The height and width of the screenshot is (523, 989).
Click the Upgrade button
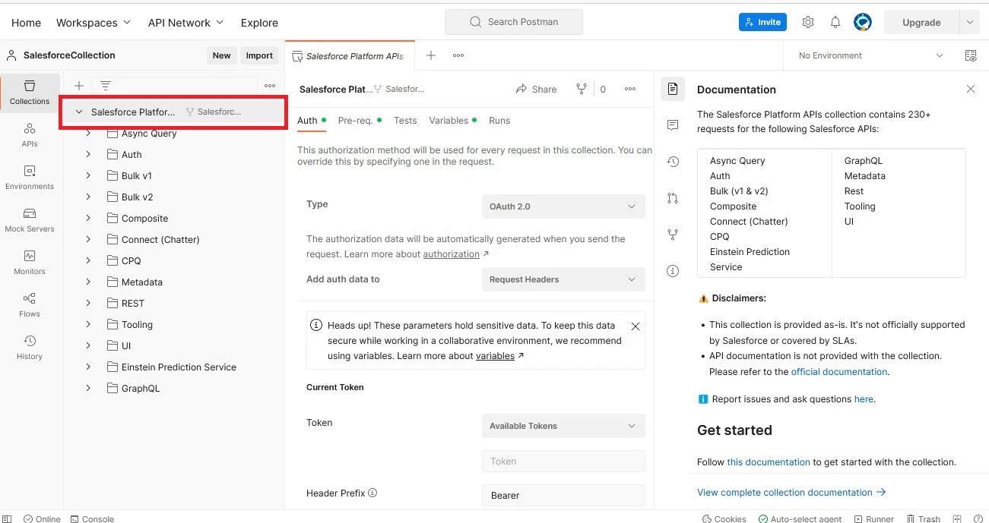click(921, 22)
